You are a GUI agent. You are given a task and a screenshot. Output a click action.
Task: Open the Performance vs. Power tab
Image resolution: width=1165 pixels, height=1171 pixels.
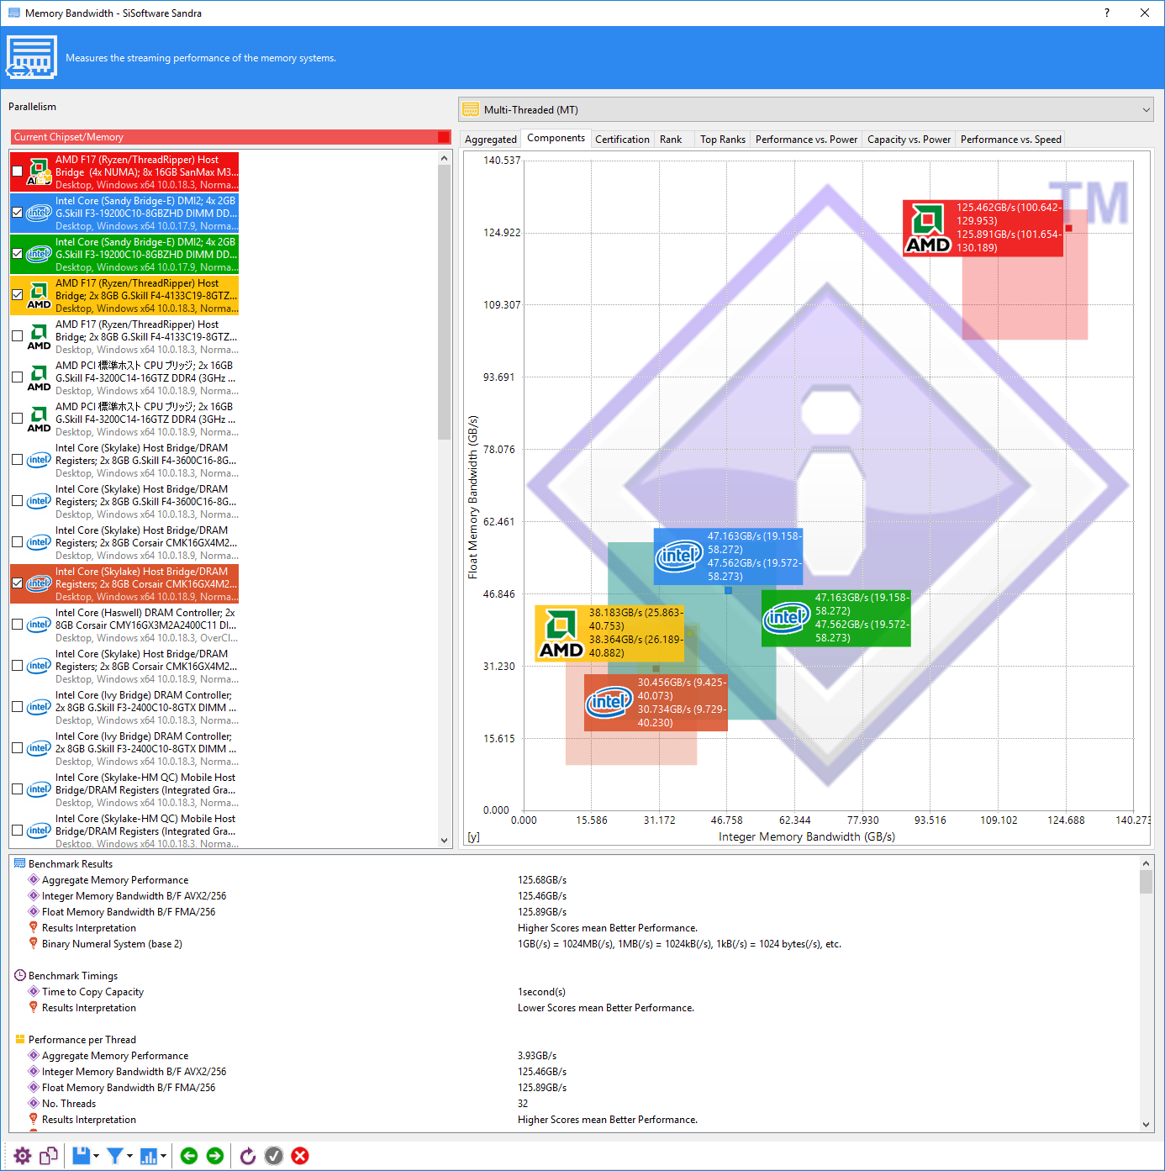(x=806, y=140)
